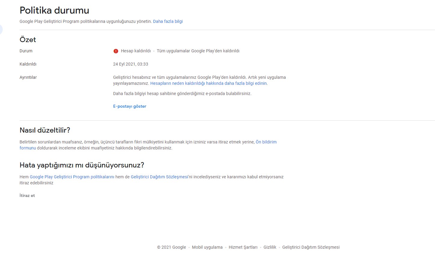
Task: Click the 'Kaldırıldı' row label
Action: tap(28, 64)
